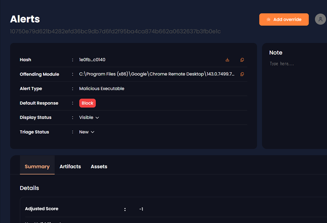Switch to the Artifacts tab
This screenshot has height=223, width=327.
pos(70,167)
